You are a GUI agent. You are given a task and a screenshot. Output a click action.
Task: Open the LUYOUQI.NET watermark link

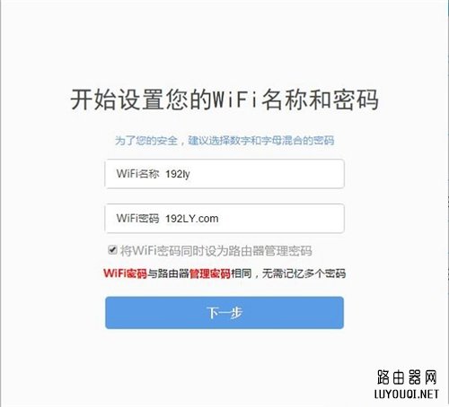(x=407, y=394)
